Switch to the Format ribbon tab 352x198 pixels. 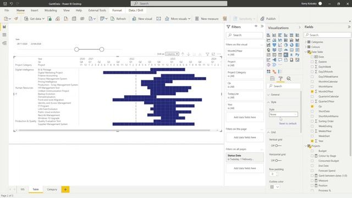[x=117, y=10]
